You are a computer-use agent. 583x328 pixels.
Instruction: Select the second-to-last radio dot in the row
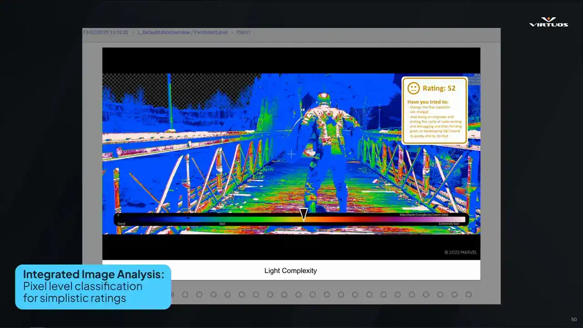(454, 295)
